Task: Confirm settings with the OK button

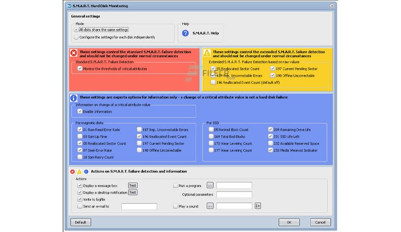Action: (289, 222)
